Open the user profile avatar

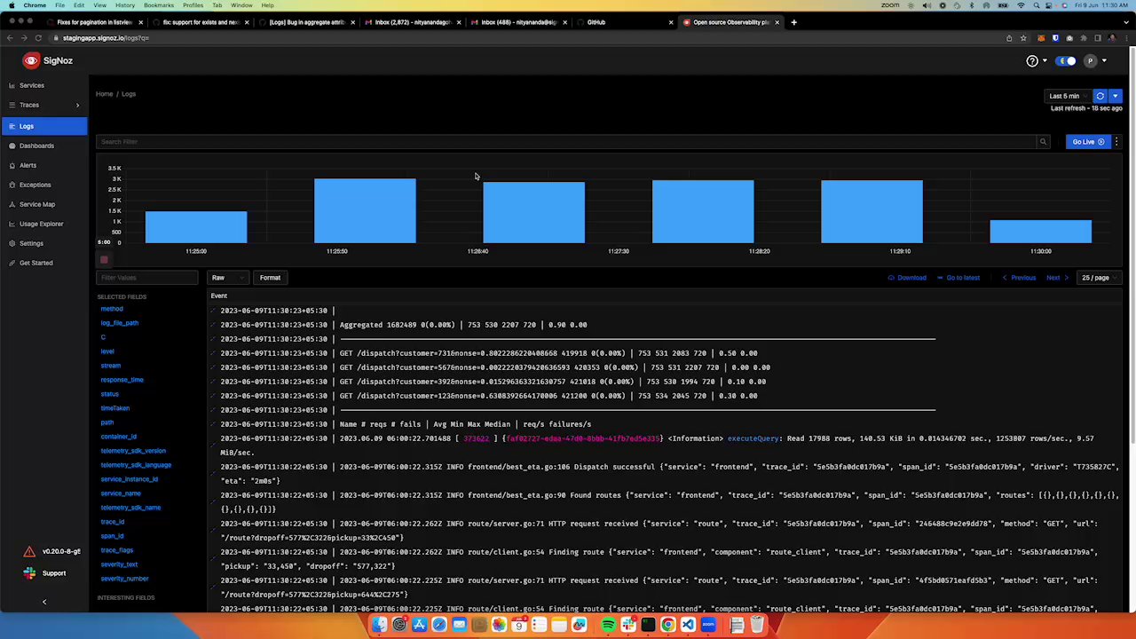pos(1091,61)
